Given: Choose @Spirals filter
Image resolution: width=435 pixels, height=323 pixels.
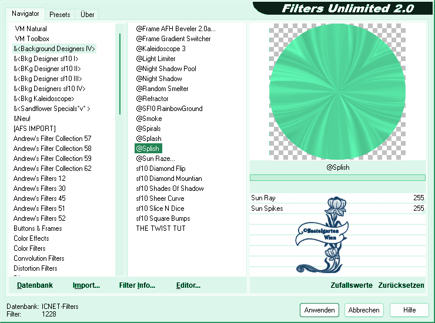Looking at the screenshot, I should point(148,129).
